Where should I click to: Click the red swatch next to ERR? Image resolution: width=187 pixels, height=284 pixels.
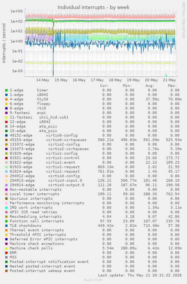tap(6, 253)
